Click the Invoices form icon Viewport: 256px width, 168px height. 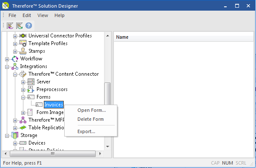(x=39, y=105)
